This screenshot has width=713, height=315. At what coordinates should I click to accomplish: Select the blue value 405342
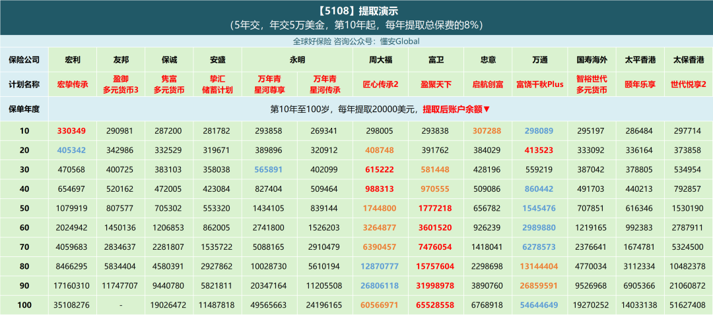[x=73, y=150]
